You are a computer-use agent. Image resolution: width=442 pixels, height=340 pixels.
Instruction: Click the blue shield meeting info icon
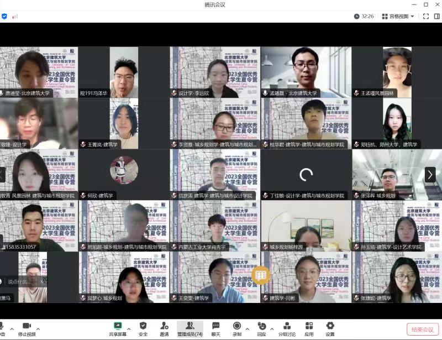(x=4, y=17)
